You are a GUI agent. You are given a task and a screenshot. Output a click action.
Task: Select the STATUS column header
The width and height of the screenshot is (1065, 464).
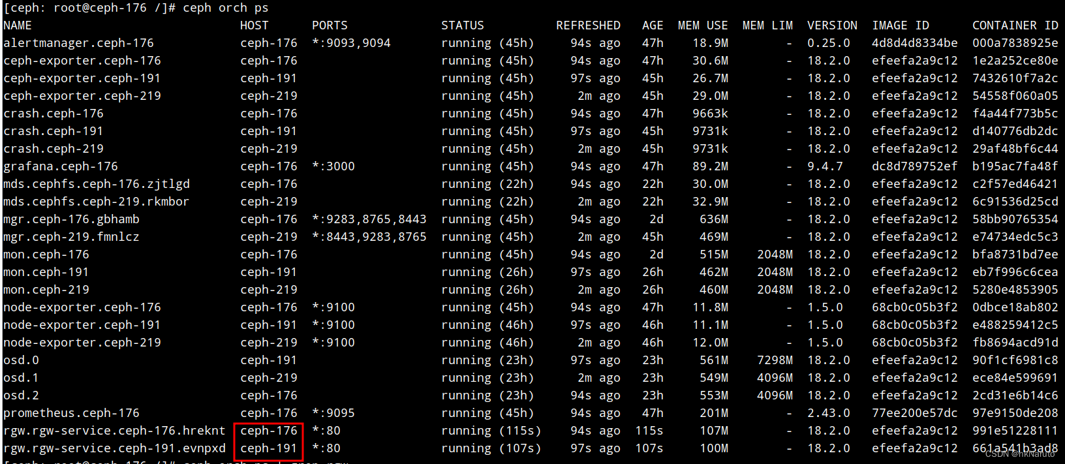click(x=463, y=25)
